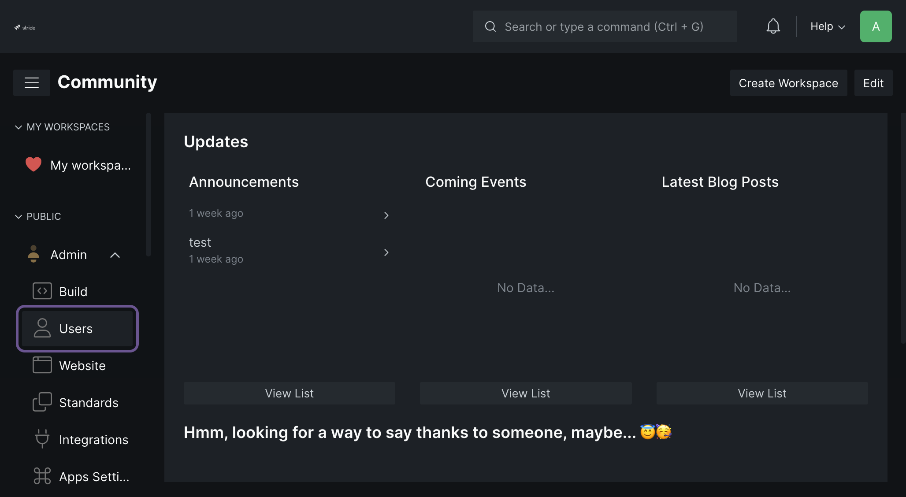Focus the search or command field
906x497 pixels.
(x=605, y=26)
